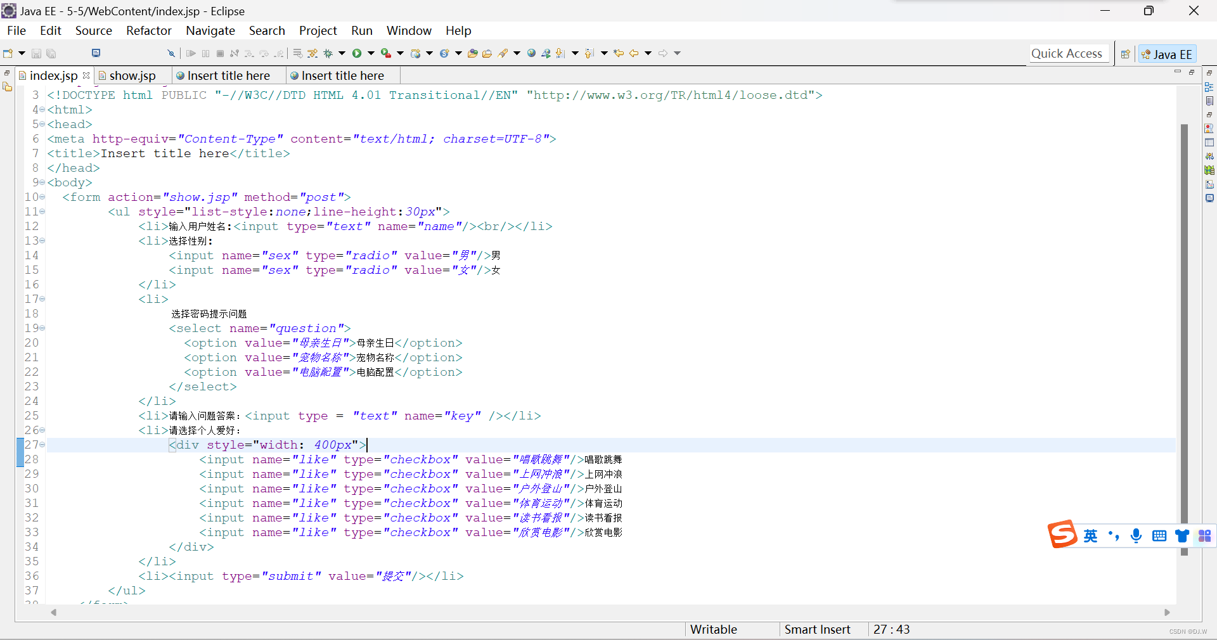Open Project Explorer icon in left sidebar

click(8, 87)
